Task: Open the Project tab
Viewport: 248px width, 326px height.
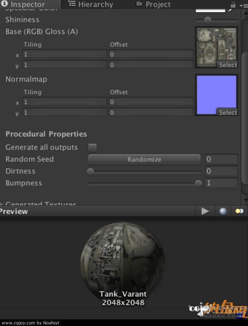Action: coord(153,4)
